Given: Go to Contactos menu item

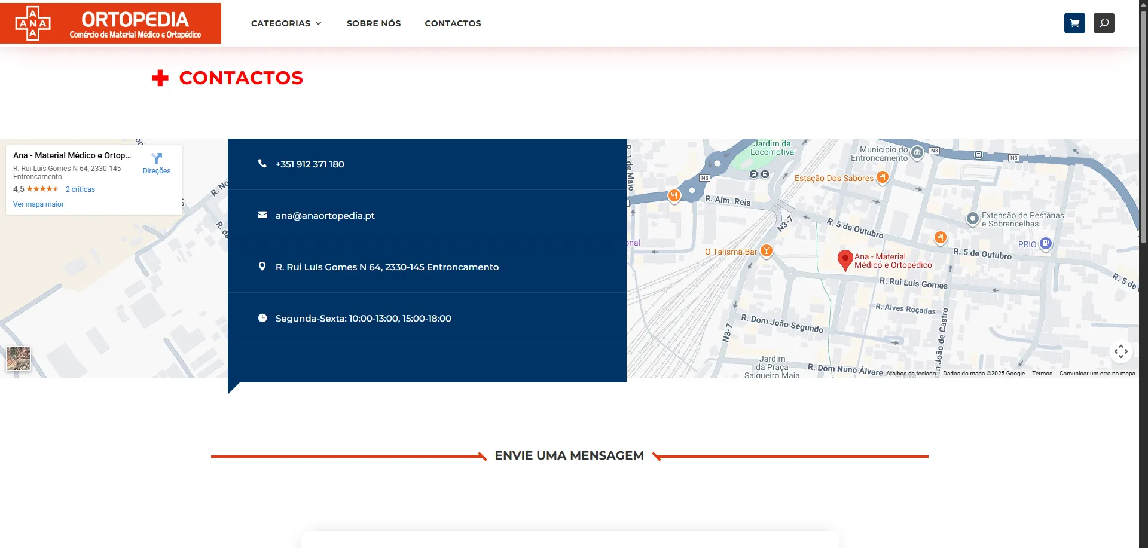Looking at the screenshot, I should pyautogui.click(x=453, y=23).
